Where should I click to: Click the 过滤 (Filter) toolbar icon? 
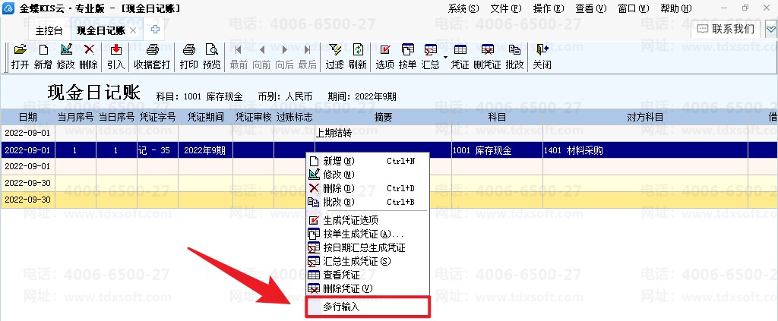click(335, 56)
